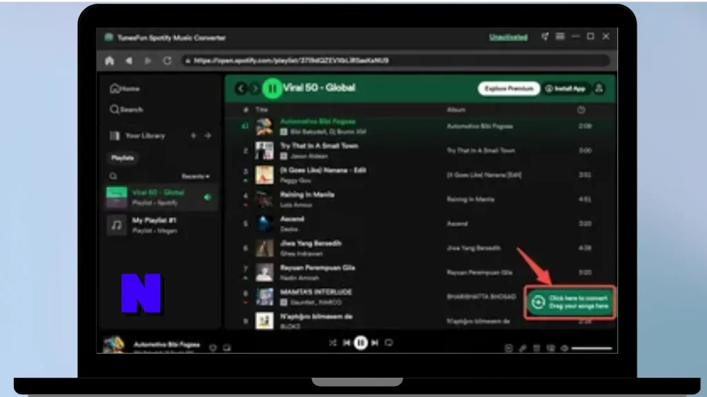Click the Spotify back chevron in header
This screenshot has height=397, width=707.
[241, 89]
